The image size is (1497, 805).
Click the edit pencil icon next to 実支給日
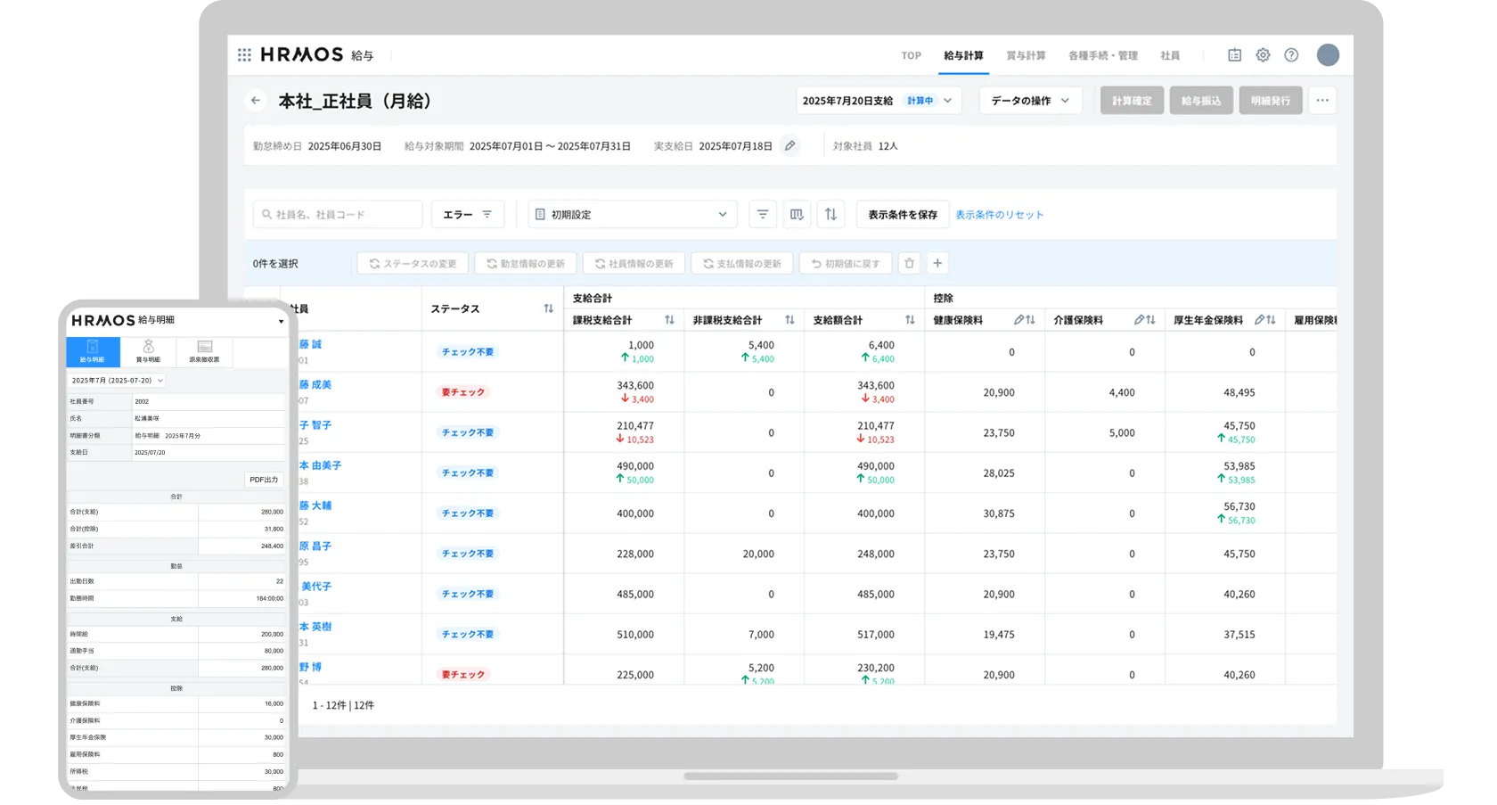(789, 145)
